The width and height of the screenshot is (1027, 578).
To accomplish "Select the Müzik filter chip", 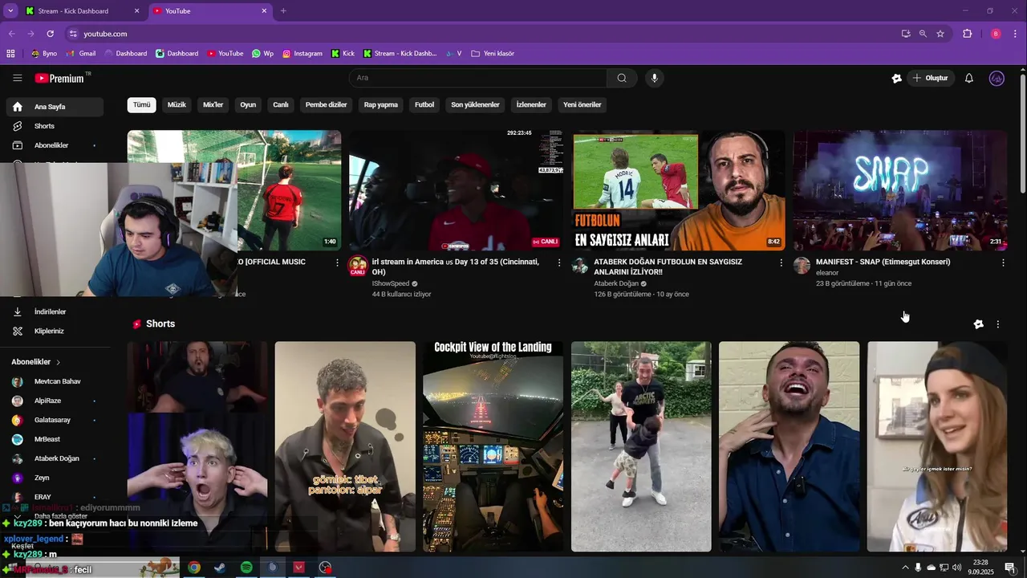I will point(177,104).
